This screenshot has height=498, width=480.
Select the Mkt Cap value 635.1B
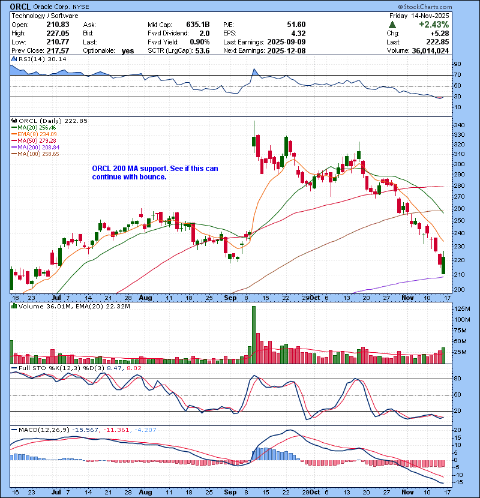(198, 25)
